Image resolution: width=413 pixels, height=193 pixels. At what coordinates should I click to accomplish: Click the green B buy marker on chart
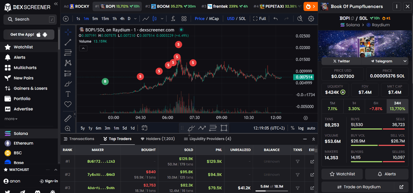click(x=105, y=81)
